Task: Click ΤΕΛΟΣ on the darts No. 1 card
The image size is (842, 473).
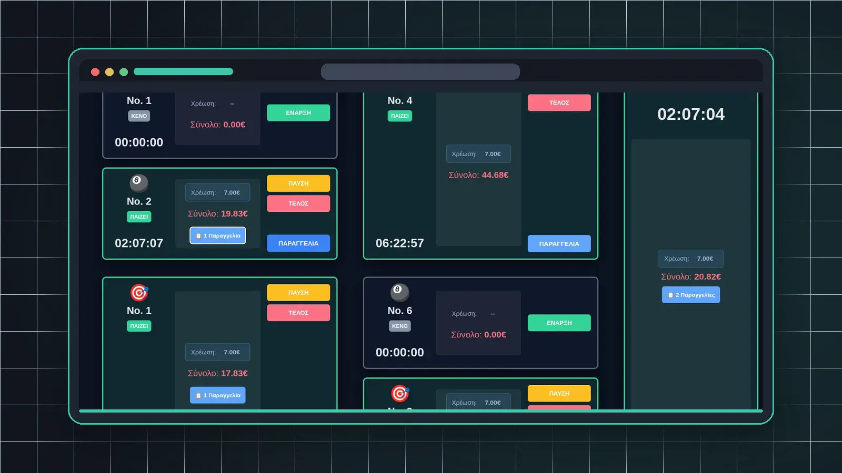Action: tap(298, 313)
